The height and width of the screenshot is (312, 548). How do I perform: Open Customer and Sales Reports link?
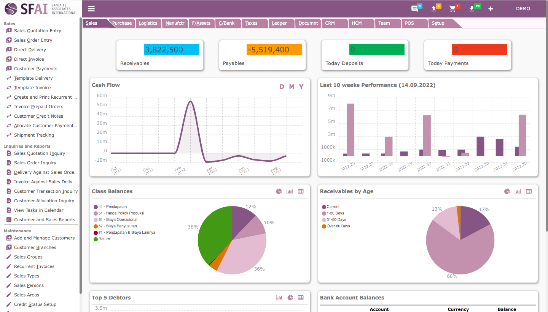point(45,220)
